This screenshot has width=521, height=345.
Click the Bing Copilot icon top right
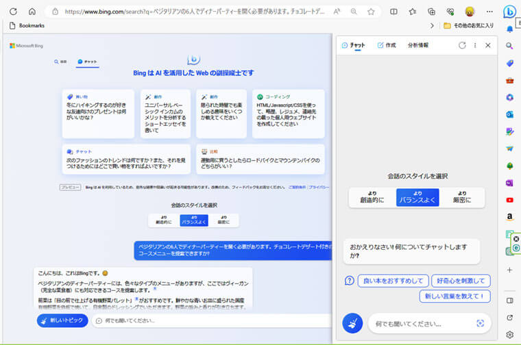(509, 12)
